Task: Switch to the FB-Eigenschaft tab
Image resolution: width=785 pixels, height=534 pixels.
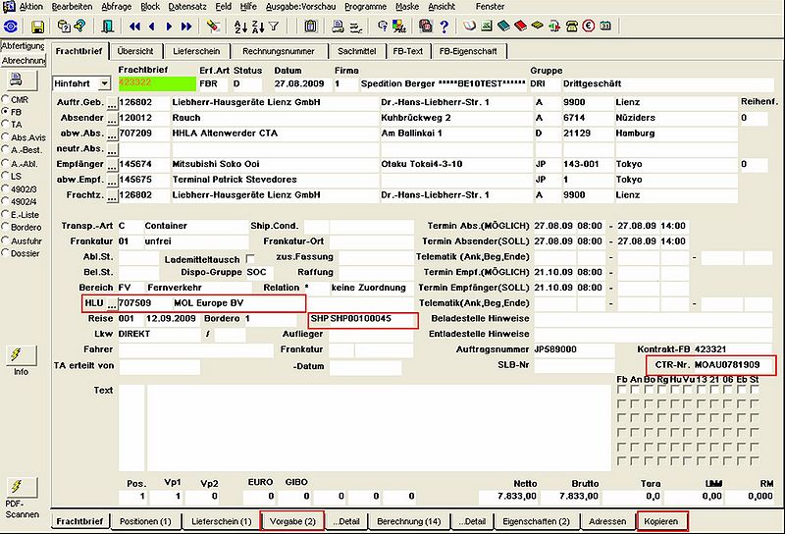Action: pos(468,51)
